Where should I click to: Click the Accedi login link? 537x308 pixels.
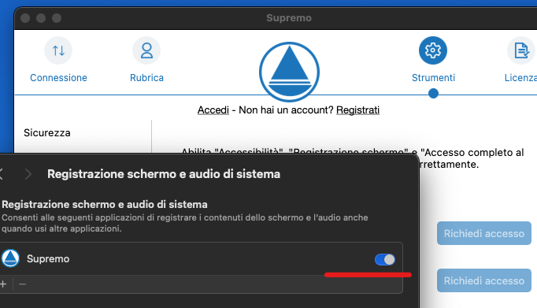pyautogui.click(x=213, y=110)
